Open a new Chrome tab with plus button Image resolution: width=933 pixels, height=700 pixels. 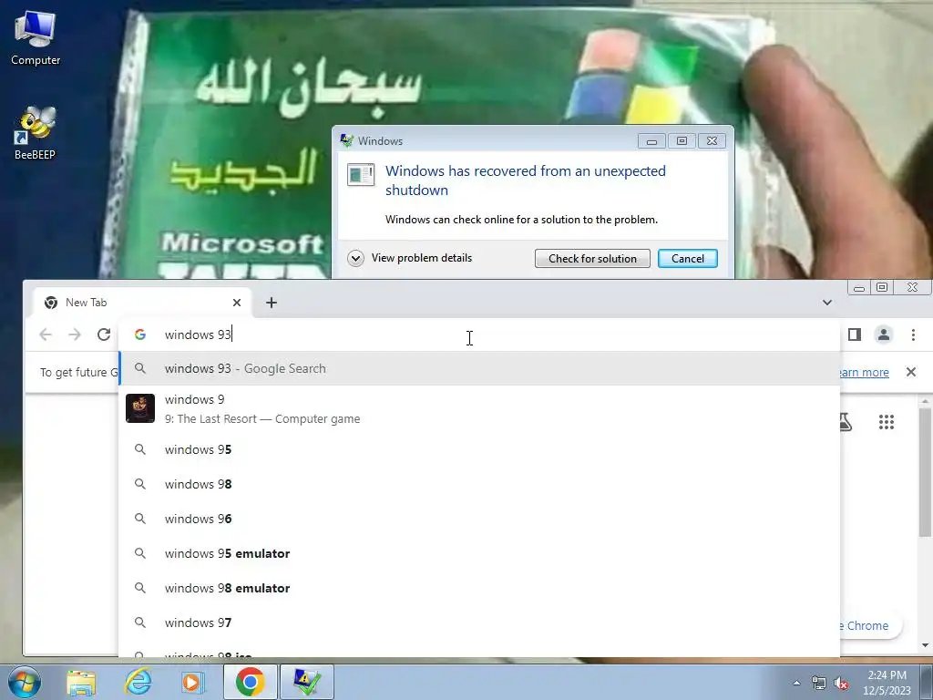tap(272, 303)
